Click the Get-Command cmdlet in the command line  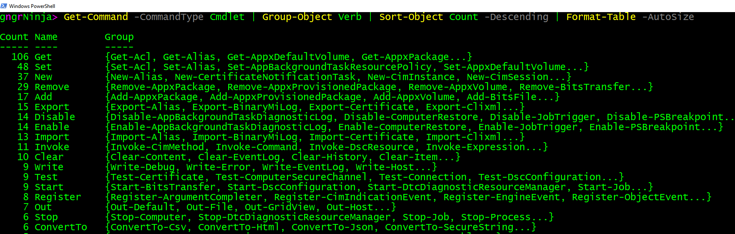(96, 17)
